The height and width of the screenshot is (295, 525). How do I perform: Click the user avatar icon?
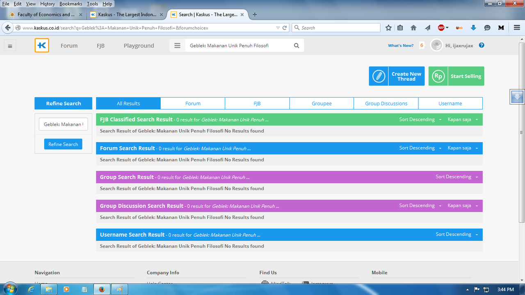[x=436, y=45]
